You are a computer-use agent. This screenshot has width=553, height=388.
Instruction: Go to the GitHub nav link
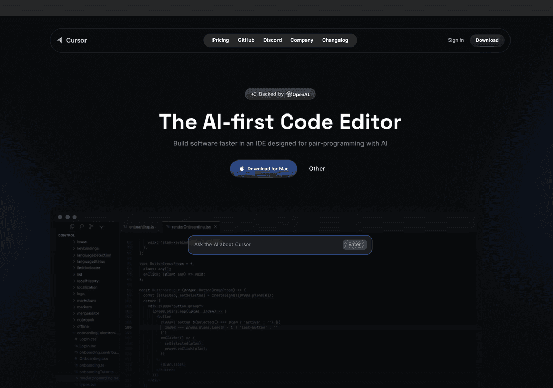246,40
